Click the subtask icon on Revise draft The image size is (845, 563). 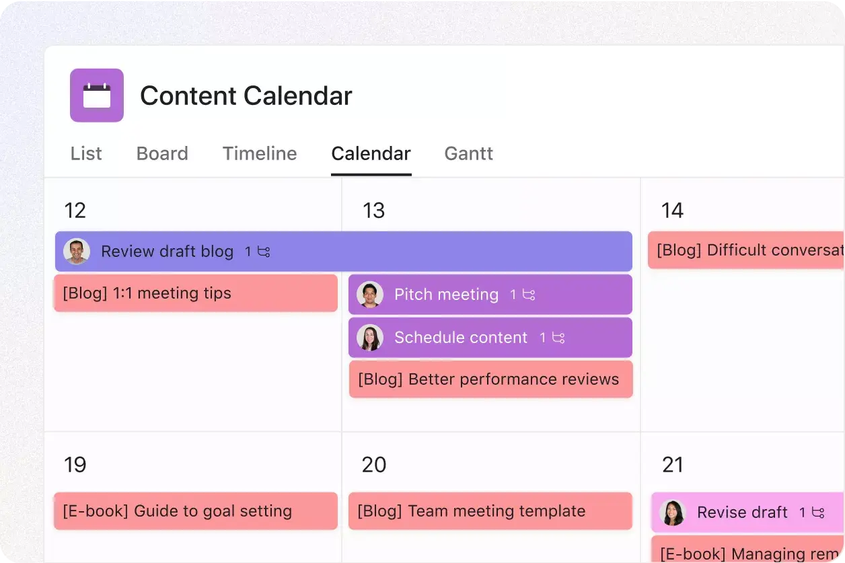pos(818,513)
